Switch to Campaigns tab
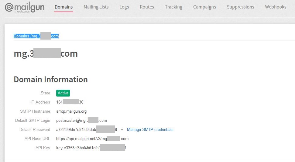 click(x=204, y=7)
